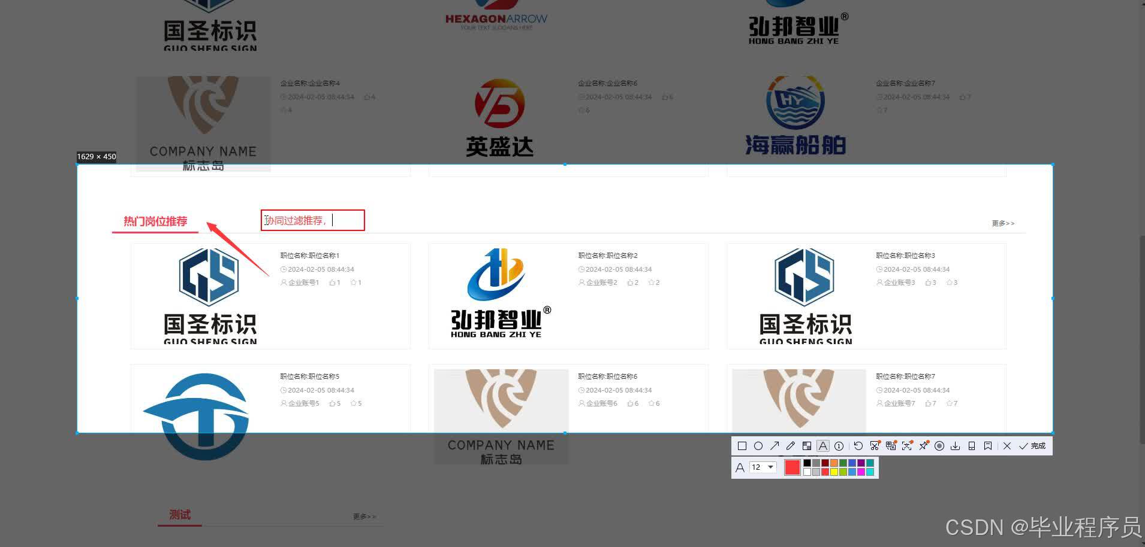The height and width of the screenshot is (547, 1145).
Task: Click the scissors long-screenshot icon
Action: point(875,446)
